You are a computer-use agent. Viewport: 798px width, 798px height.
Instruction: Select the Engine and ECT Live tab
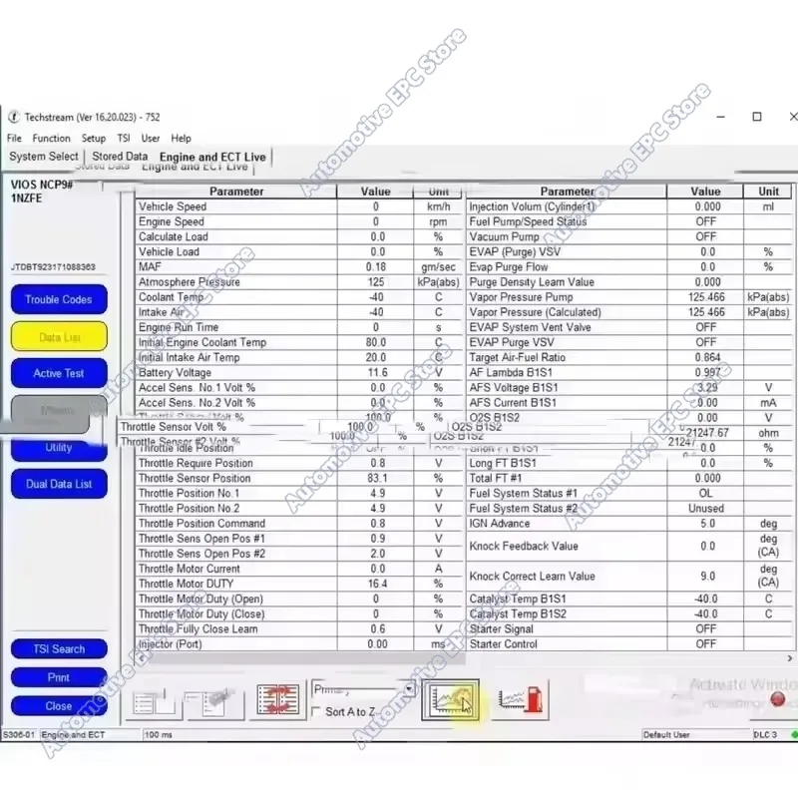coord(212,157)
